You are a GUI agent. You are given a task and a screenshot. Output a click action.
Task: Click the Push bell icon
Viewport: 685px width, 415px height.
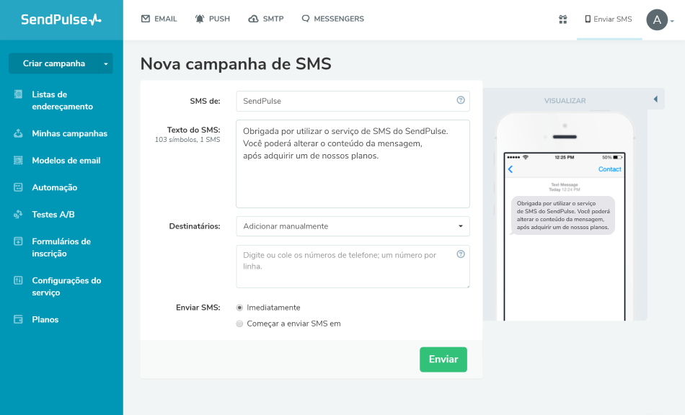pyautogui.click(x=200, y=19)
